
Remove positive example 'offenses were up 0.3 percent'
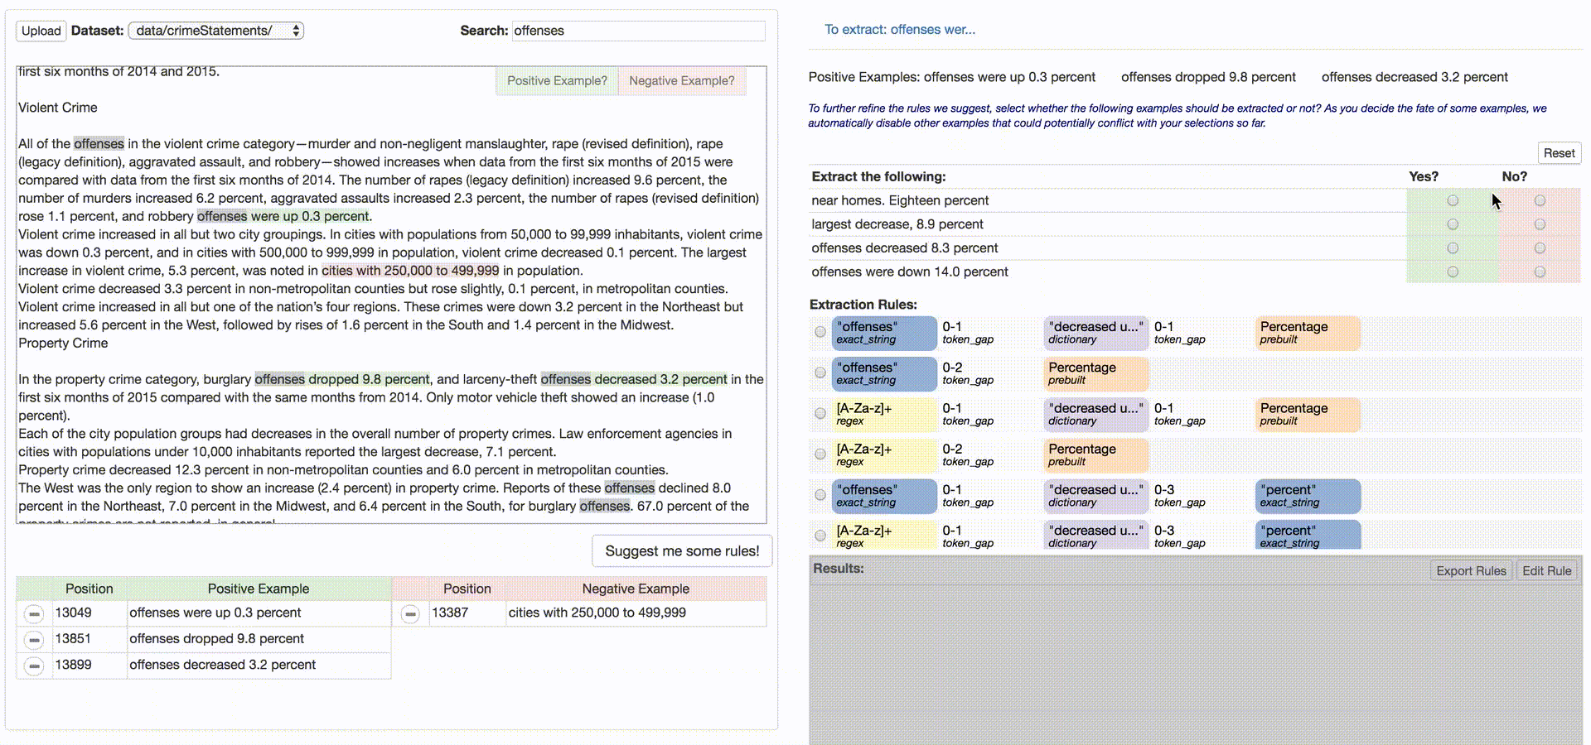34,613
